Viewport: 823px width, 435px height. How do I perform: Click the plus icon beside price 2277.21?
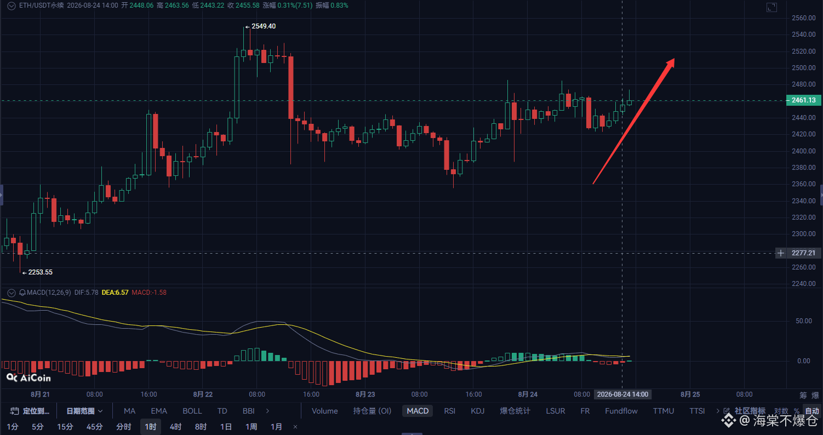(781, 253)
